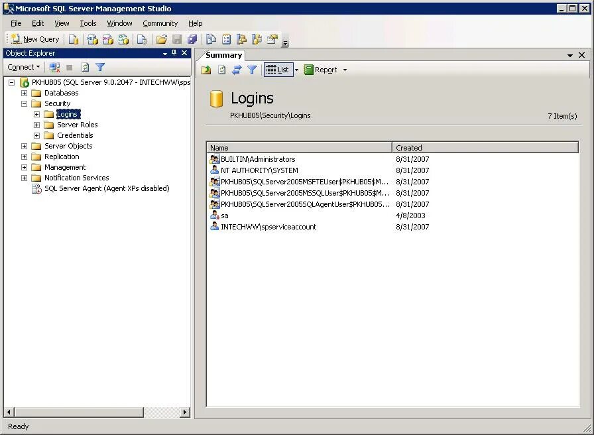The height and width of the screenshot is (435, 594).
Task: Expand the Server Objects folder
Action: click(25, 146)
